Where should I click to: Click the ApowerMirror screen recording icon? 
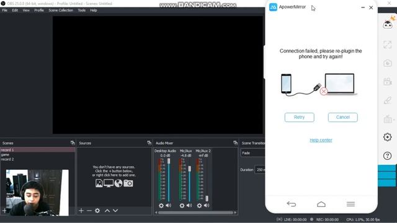[387, 81]
